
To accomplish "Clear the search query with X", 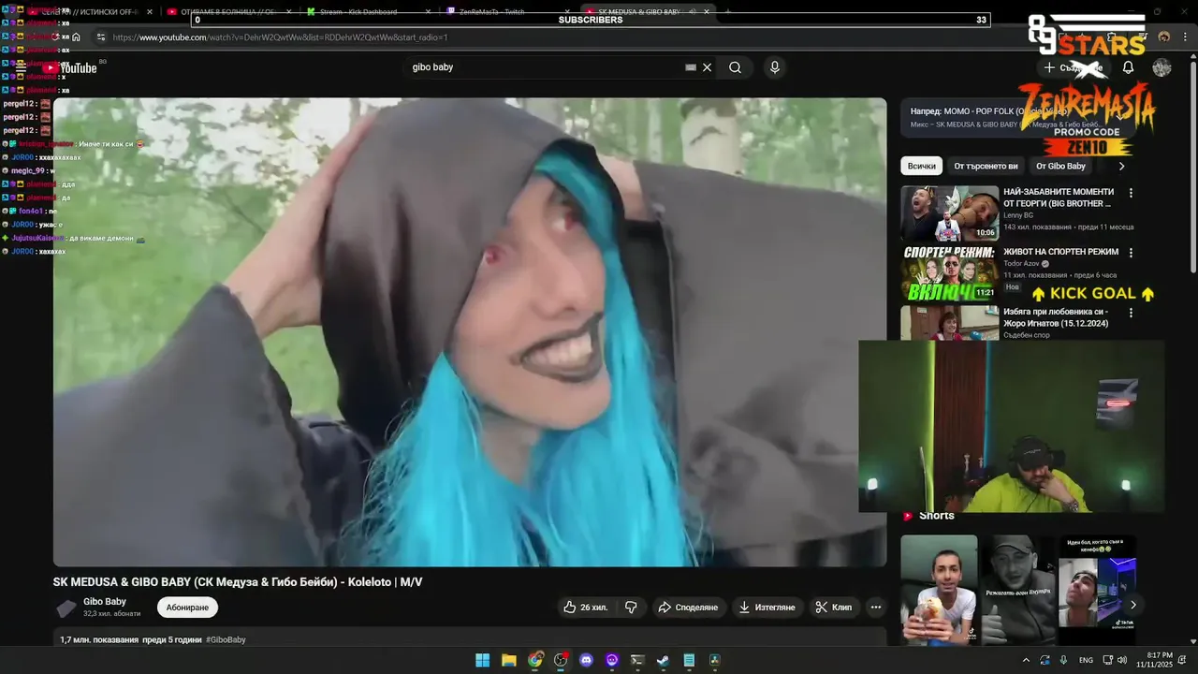I will click(x=708, y=67).
